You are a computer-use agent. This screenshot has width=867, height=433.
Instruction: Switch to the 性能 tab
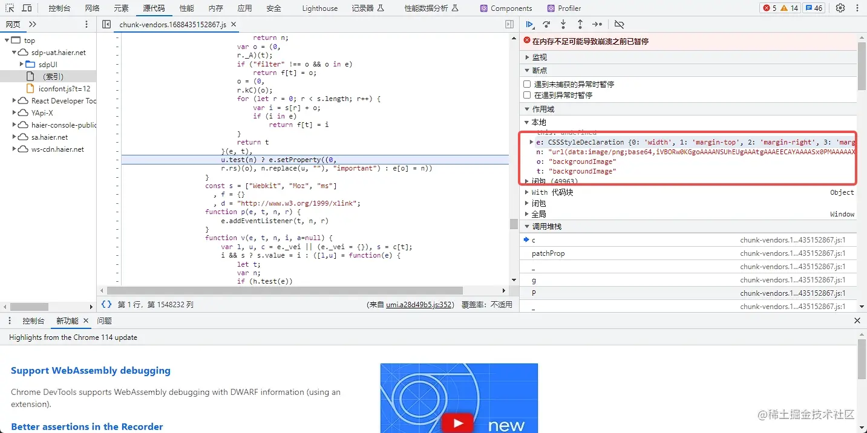187,8
